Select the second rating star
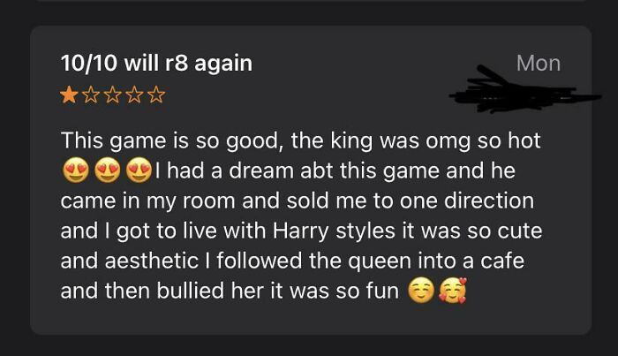 point(90,95)
